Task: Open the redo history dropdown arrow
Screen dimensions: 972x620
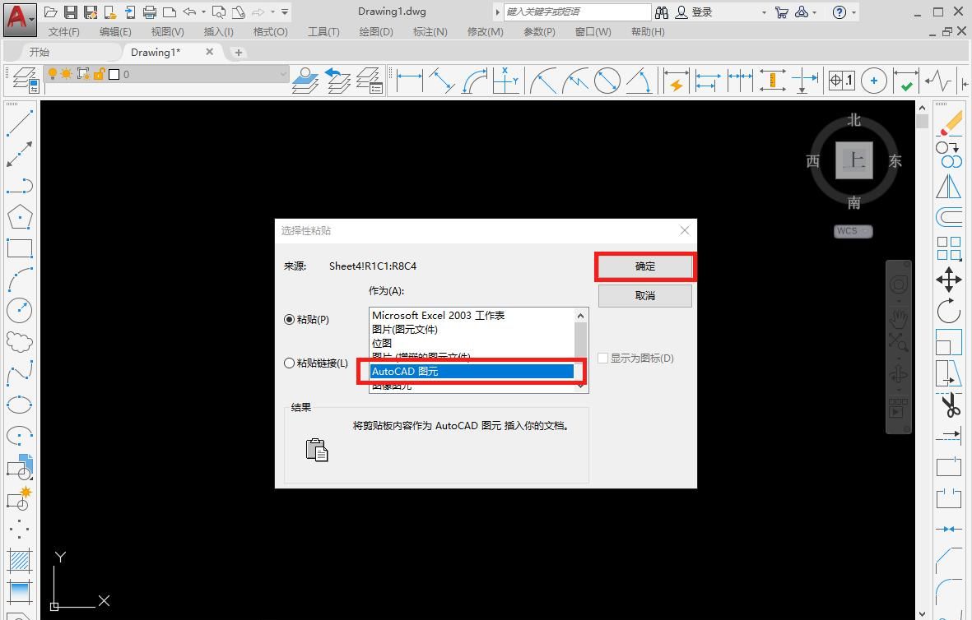Action: [272, 12]
